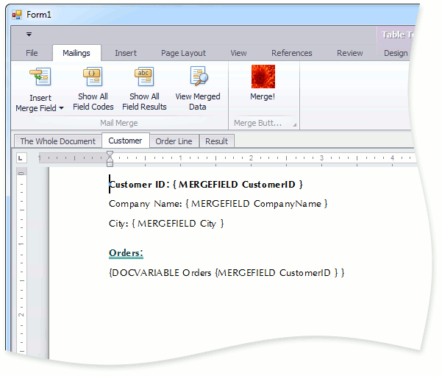This screenshot has width=442, height=376.
Task: Click the Merge! flower button
Action: tap(263, 77)
